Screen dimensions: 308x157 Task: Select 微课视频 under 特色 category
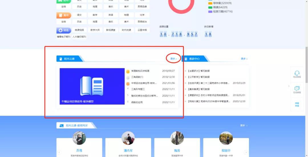[x=79, y=30]
